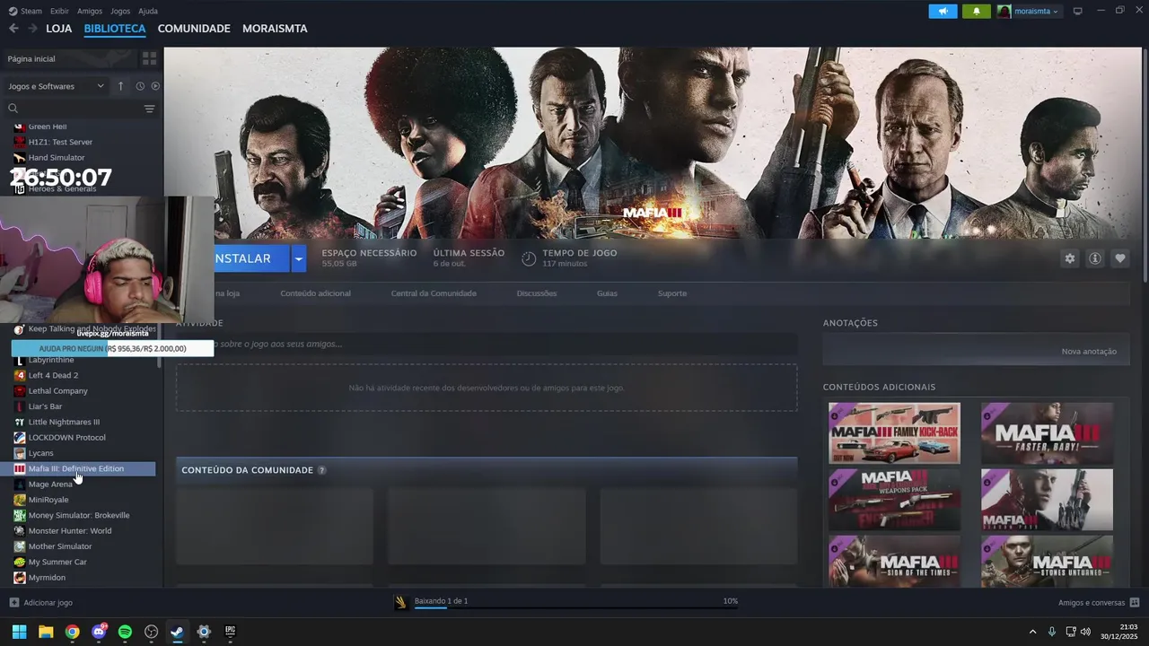Open Guias for Mafia III
Screen dimensions: 1149x646
coord(607,293)
